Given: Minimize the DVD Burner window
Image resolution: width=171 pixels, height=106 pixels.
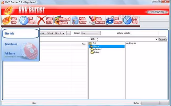Looking at the screenshot, I should [154, 2].
